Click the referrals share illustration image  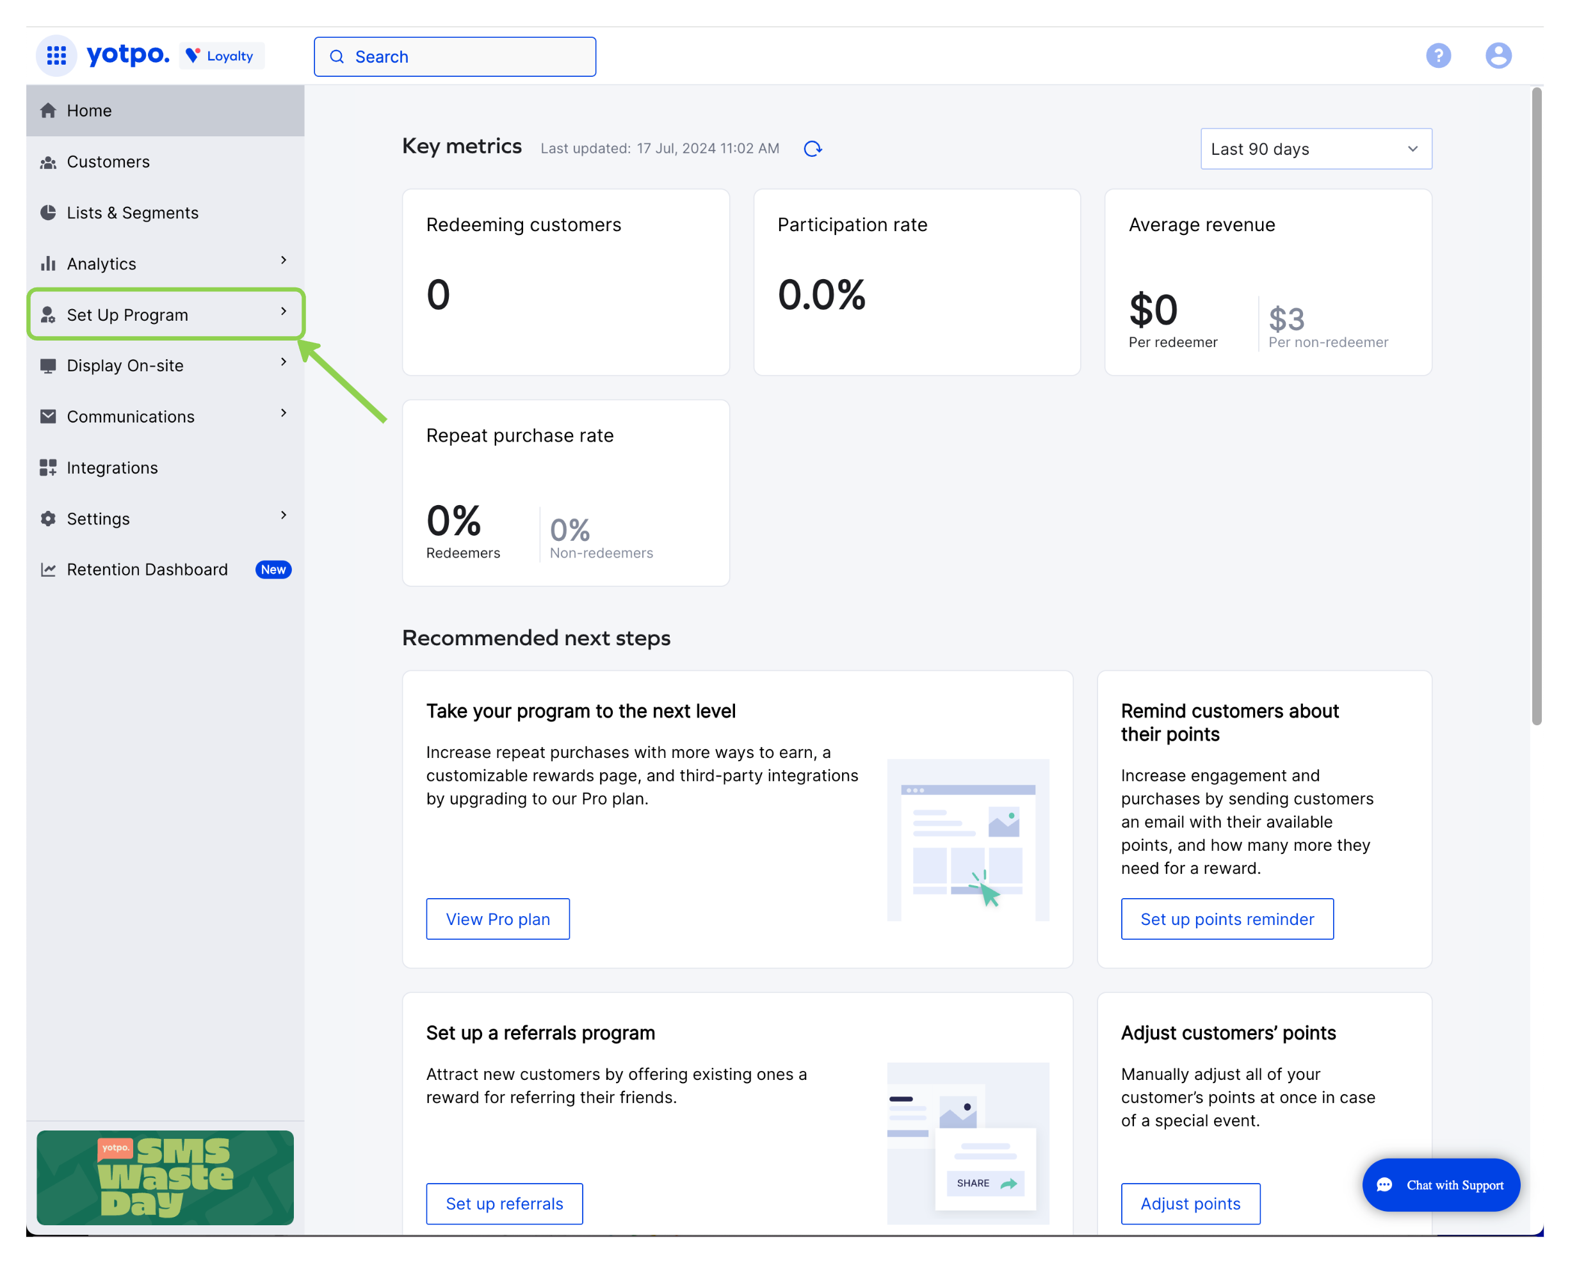coord(967,1143)
